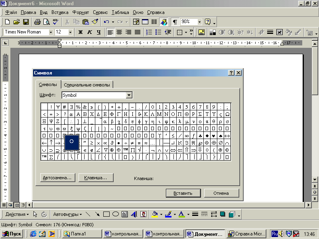Viewport: 319px width, 239px height.
Task: Click the Columns icon
Action: pos(154,22)
